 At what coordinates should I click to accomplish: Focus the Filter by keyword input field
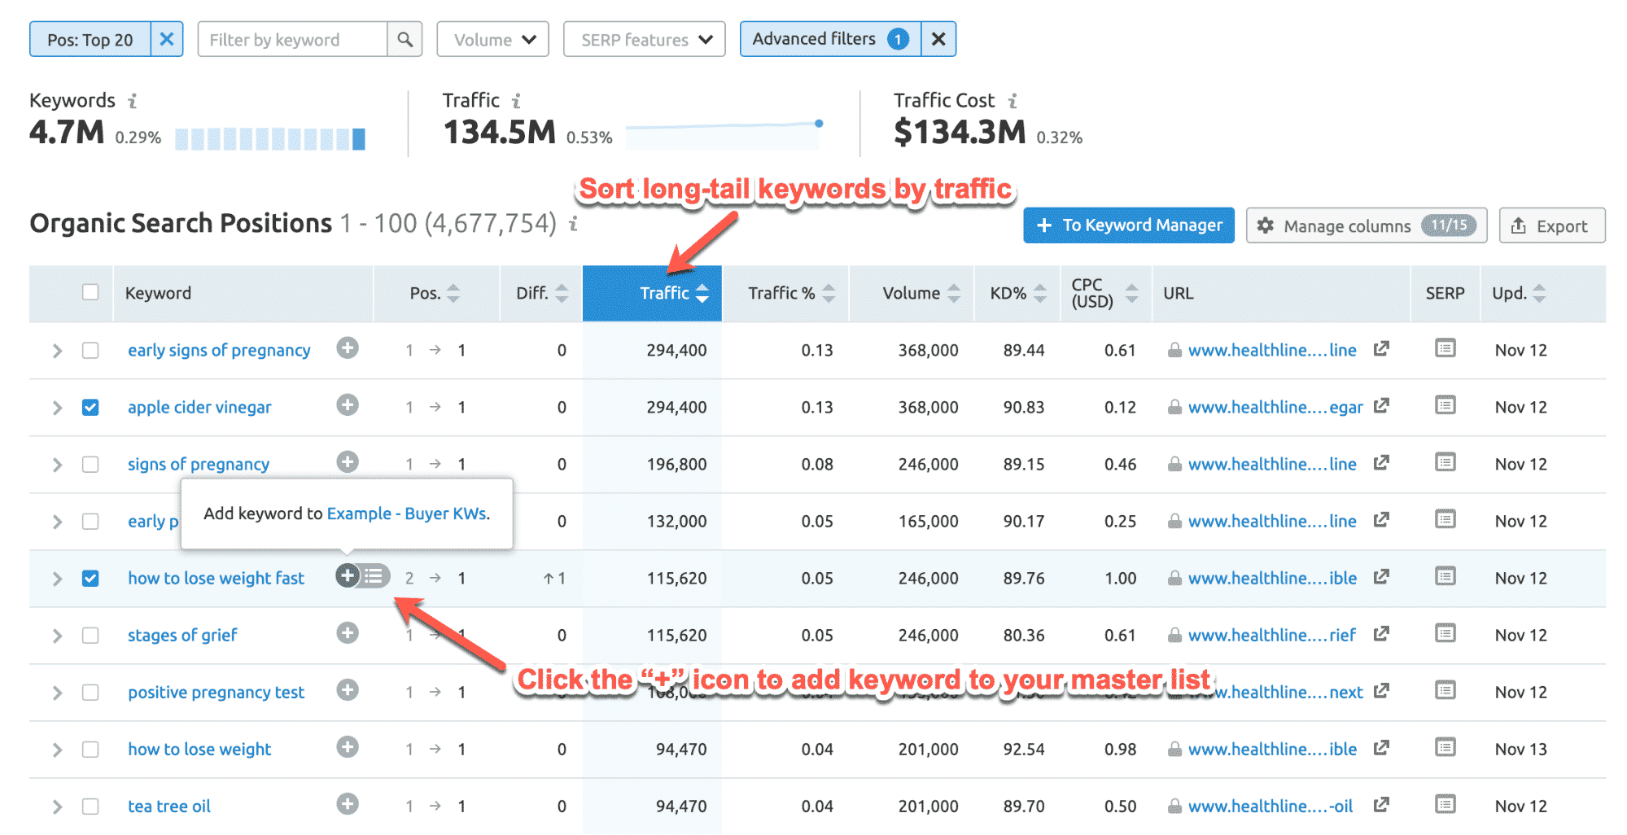pos(293,39)
